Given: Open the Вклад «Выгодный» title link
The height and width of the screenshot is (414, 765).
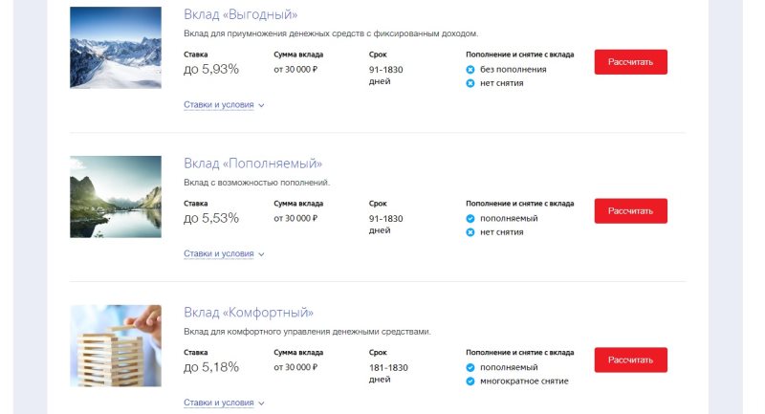Looking at the screenshot, I should [241, 14].
